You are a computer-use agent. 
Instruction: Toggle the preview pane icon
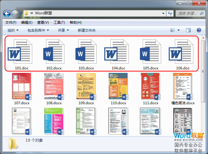click(x=188, y=30)
